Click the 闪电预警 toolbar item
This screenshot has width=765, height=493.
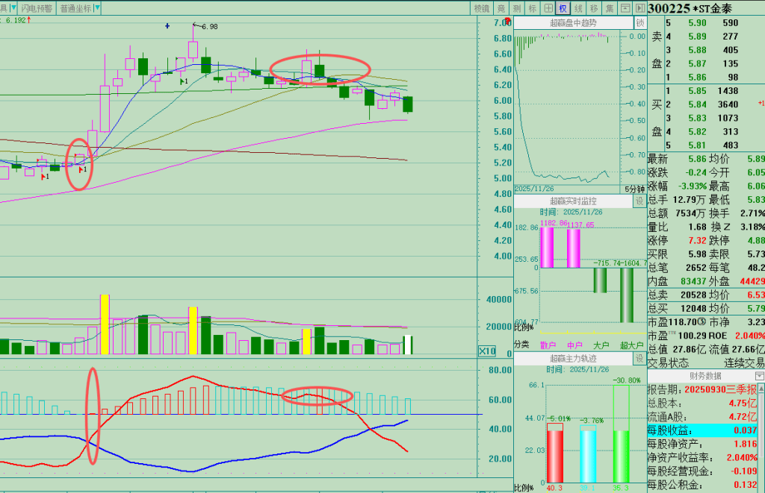[37, 8]
